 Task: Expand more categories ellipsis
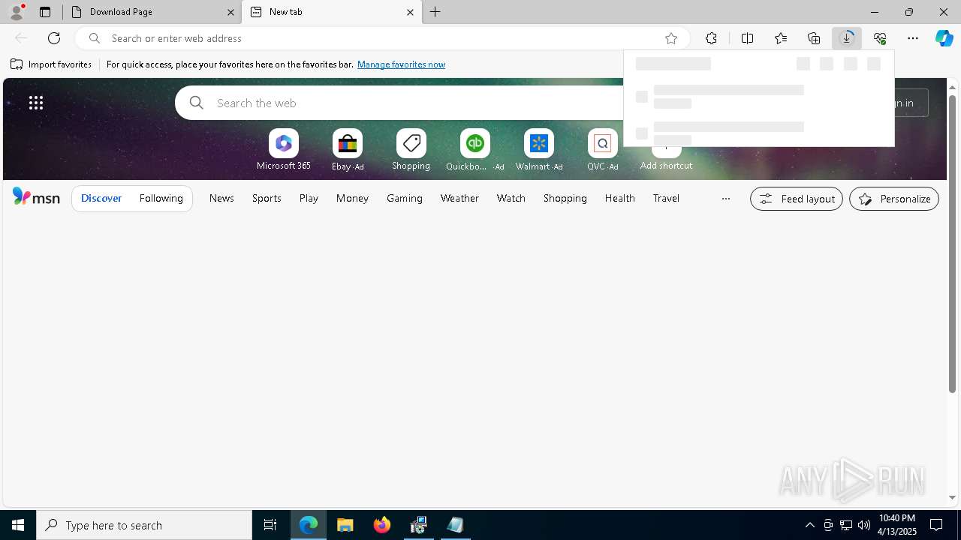tap(725, 199)
